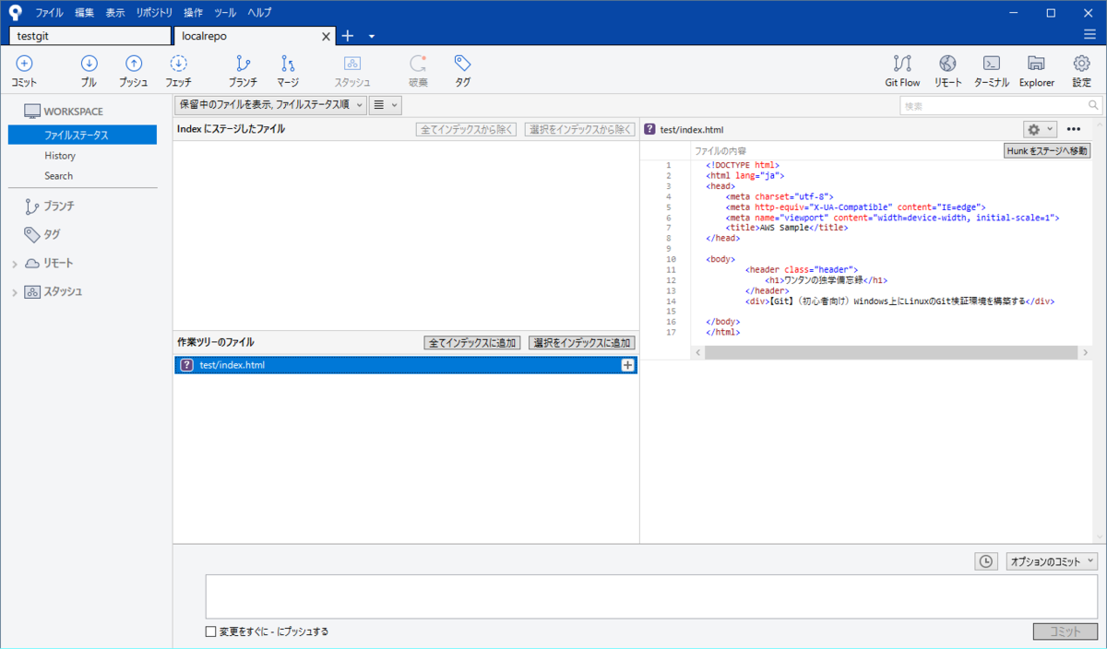1107x649 pixels.
Task: Select Search in the sidebar
Action: tap(58, 176)
